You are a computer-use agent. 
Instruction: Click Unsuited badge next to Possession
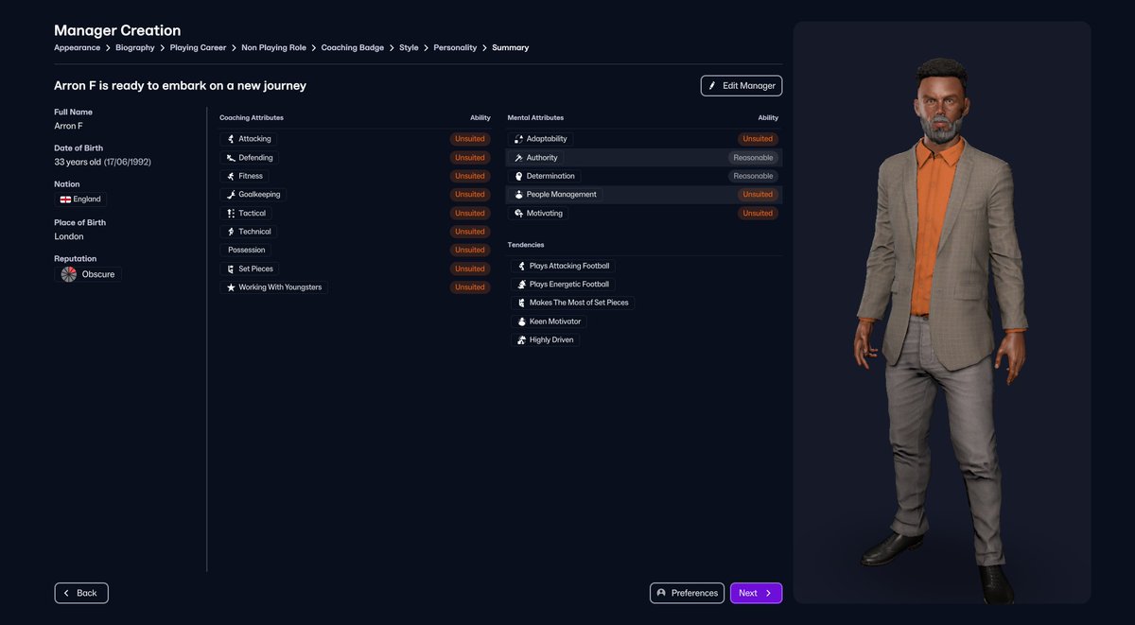tap(470, 250)
